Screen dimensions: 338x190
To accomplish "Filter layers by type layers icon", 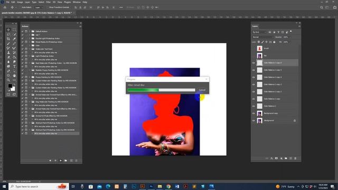I will (x=278, y=32).
